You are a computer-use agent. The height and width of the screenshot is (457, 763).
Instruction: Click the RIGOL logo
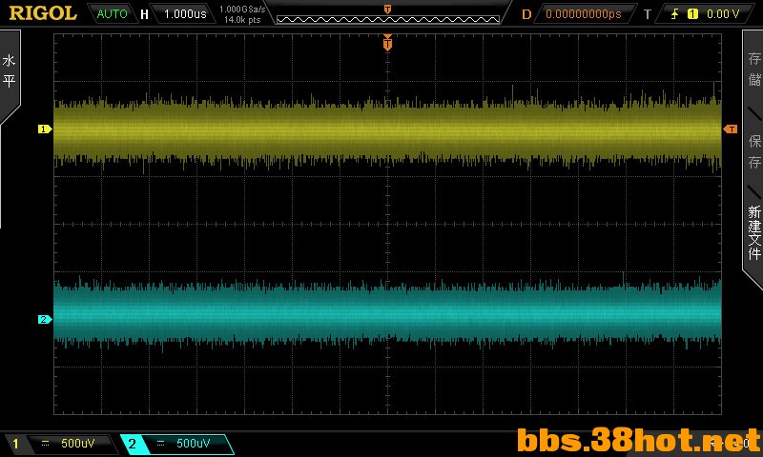point(43,13)
